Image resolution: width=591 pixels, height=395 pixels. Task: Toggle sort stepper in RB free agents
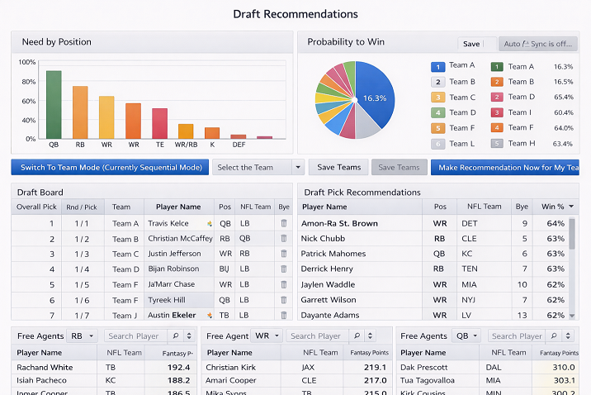[189, 336]
